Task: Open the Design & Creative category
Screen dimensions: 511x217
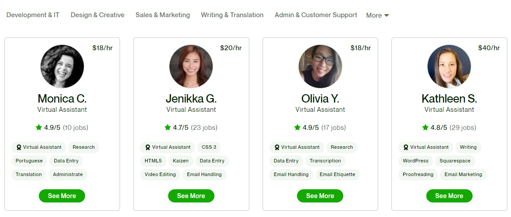Action: [98, 15]
